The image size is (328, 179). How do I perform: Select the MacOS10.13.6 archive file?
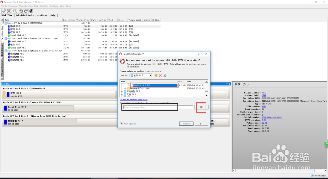[x=154, y=85]
